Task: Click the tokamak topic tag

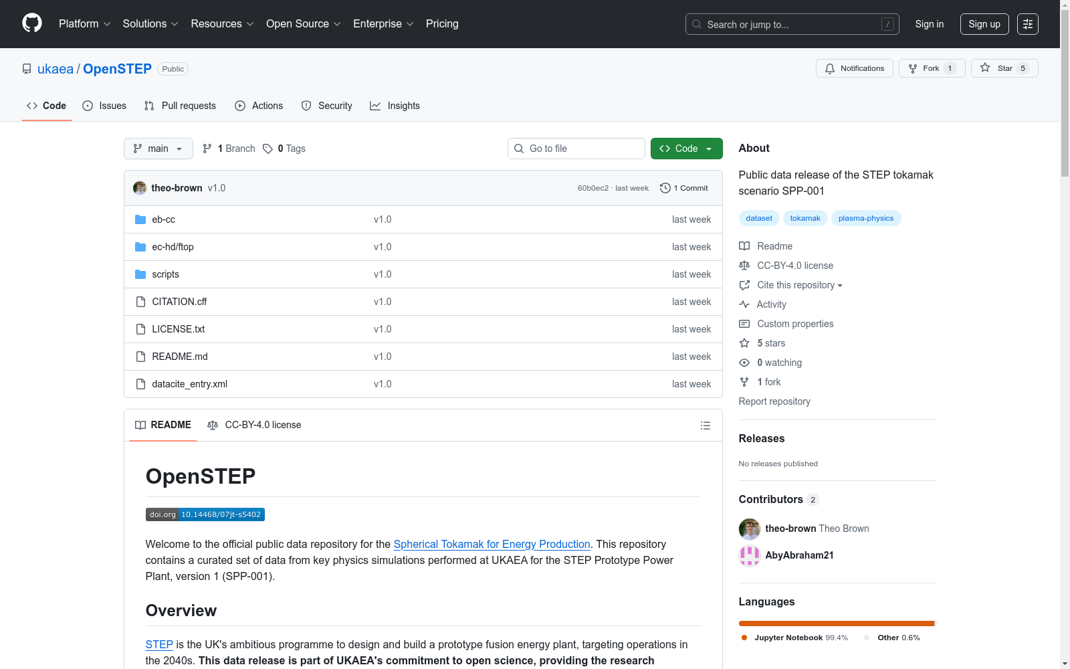Action: point(805,218)
